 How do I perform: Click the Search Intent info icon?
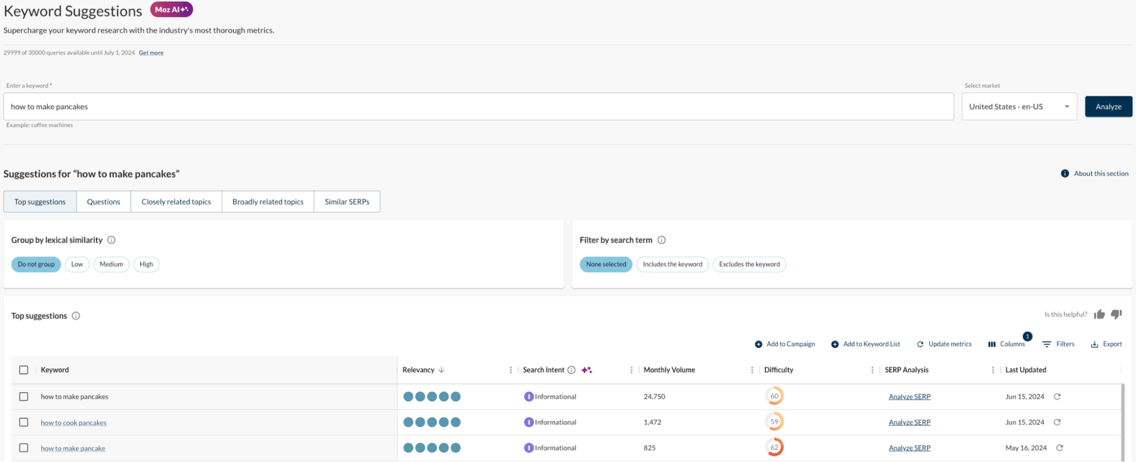pos(572,370)
